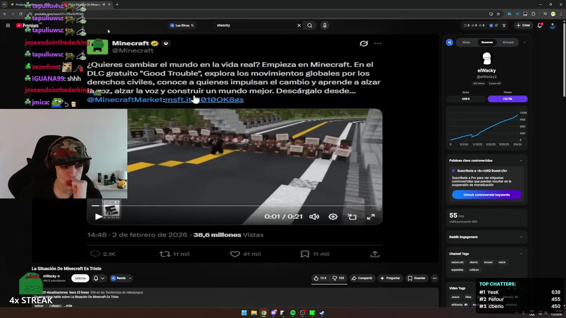Switch to Vistas tab in vidIQ panel
The width and height of the screenshot is (566, 318).
pyautogui.click(x=466, y=42)
